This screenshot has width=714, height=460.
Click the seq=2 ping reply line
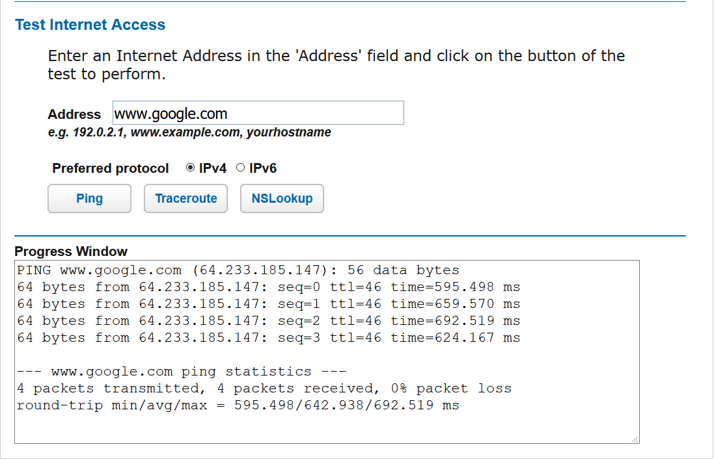click(x=268, y=321)
